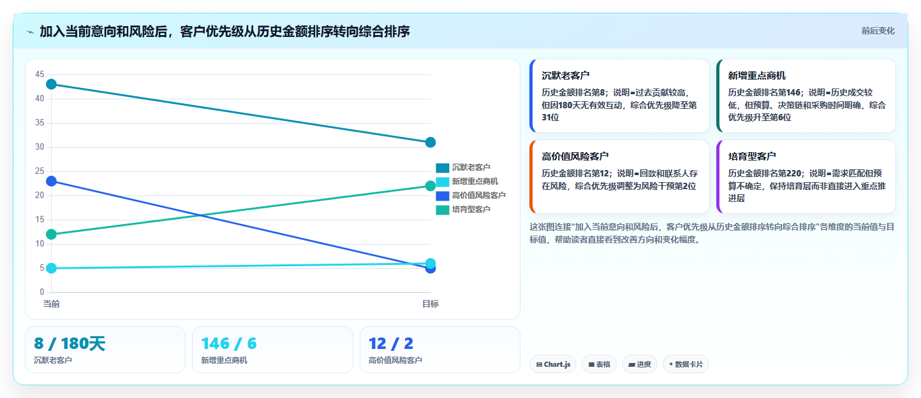This screenshot has height=398, width=921.
Task: Click 沉默老客户 target point at 31
Action: pyautogui.click(x=431, y=142)
